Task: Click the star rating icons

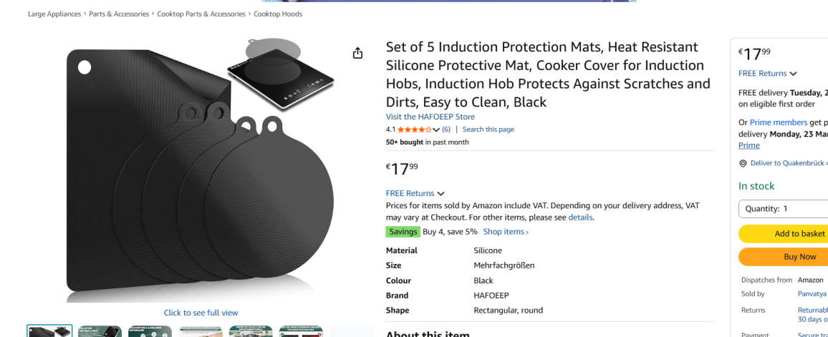Action: [x=414, y=130]
